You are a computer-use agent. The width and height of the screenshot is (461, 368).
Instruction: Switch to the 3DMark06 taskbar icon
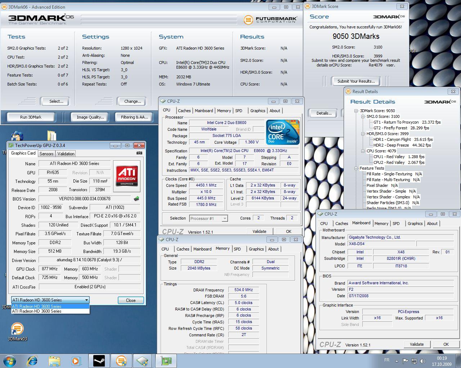[121, 361]
